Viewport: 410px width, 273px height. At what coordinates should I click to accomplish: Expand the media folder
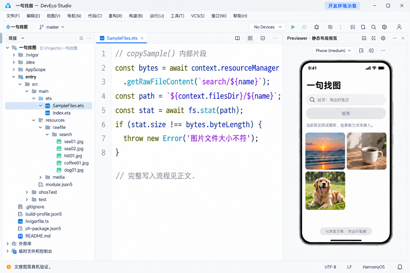click(x=41, y=177)
